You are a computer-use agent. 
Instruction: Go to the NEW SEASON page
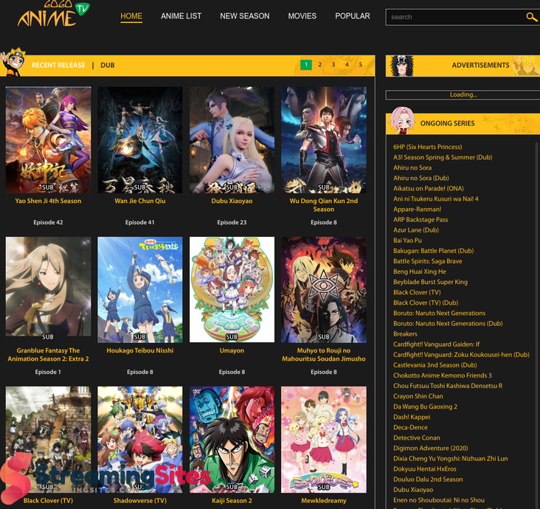pos(245,16)
